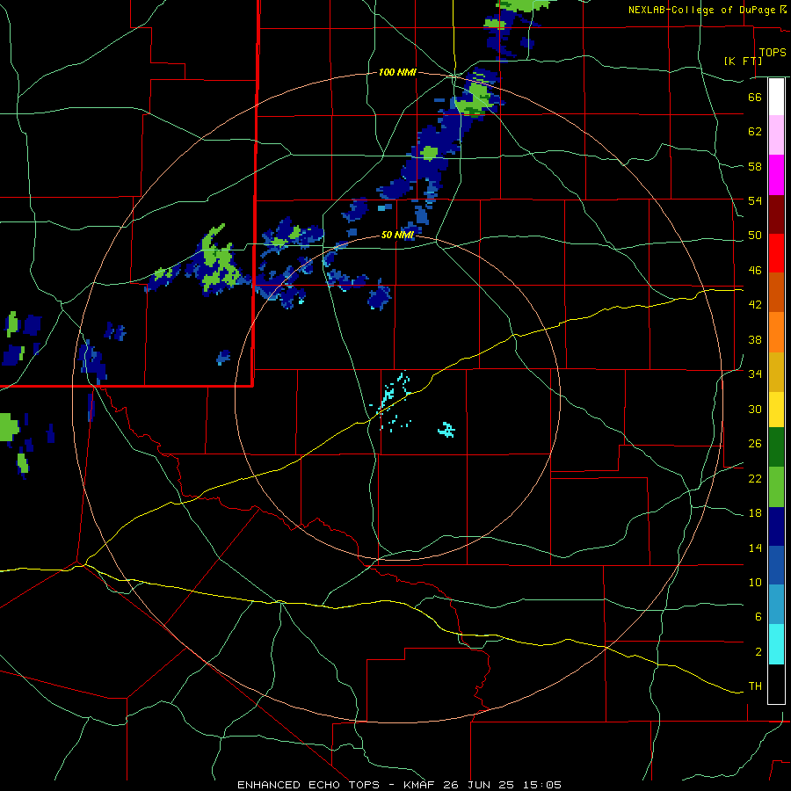This screenshot has height=791, width=791.
Task: Click the legend label "TH"
Action: pos(755,686)
